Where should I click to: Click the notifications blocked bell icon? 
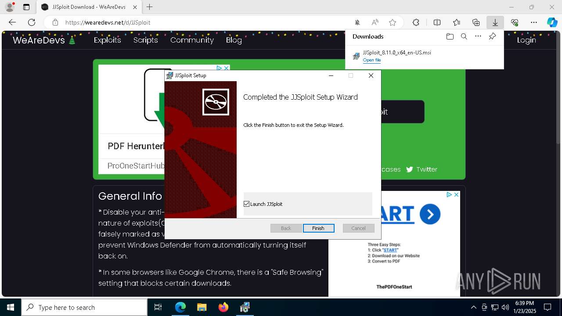[x=357, y=22]
